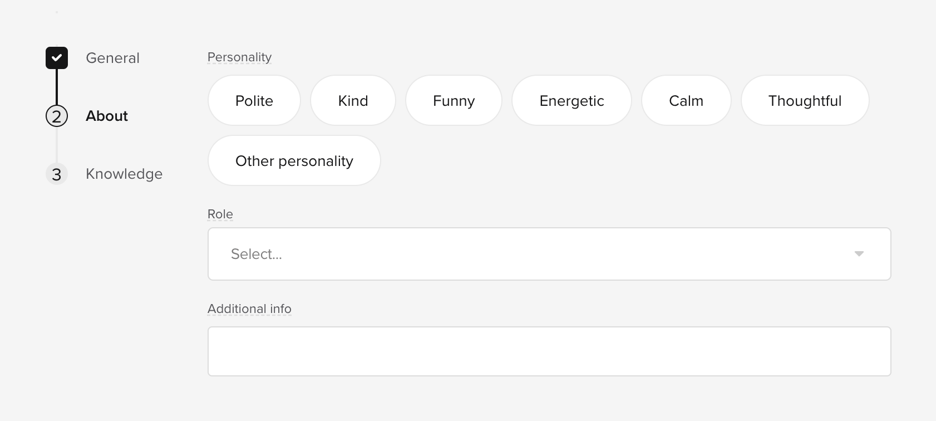
Task: Choose the Thoughtful personality chip
Action: pyautogui.click(x=805, y=101)
